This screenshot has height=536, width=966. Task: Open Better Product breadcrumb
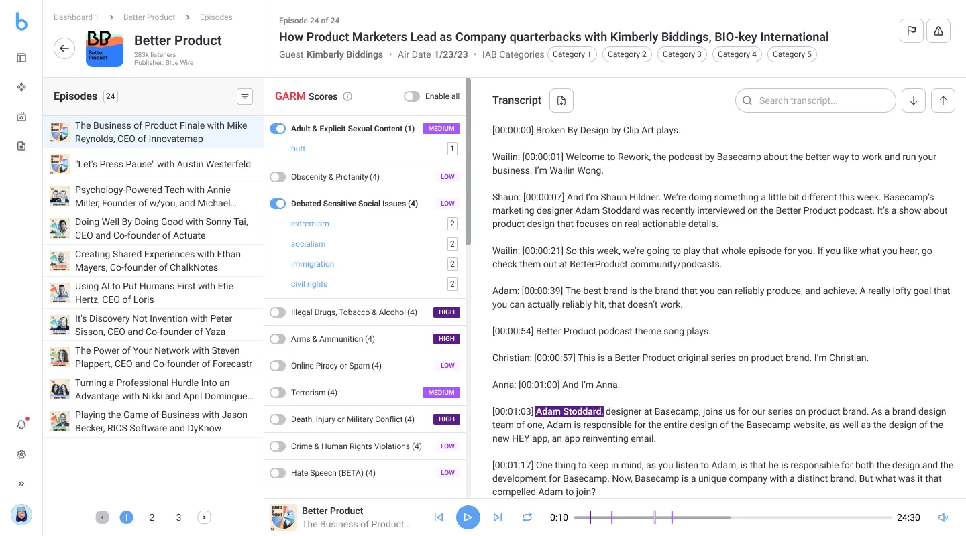pyautogui.click(x=149, y=17)
